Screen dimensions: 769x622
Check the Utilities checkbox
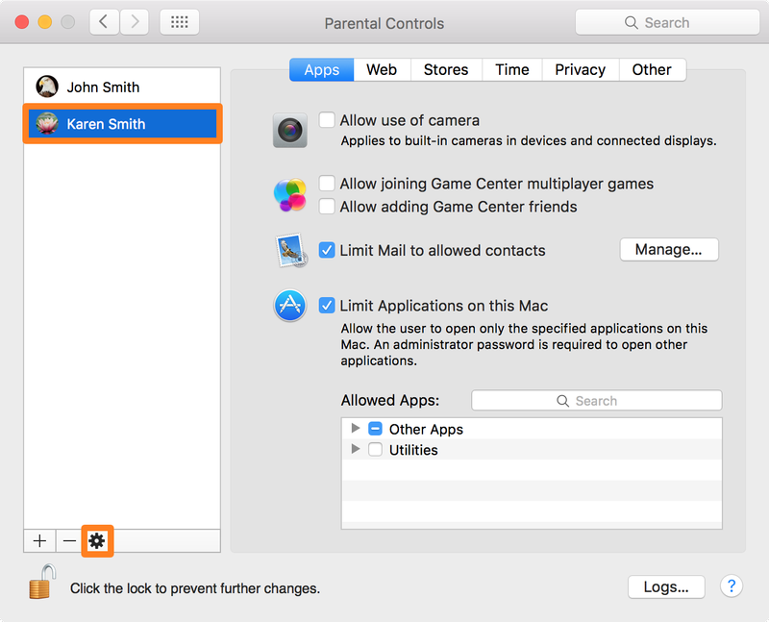[375, 449]
